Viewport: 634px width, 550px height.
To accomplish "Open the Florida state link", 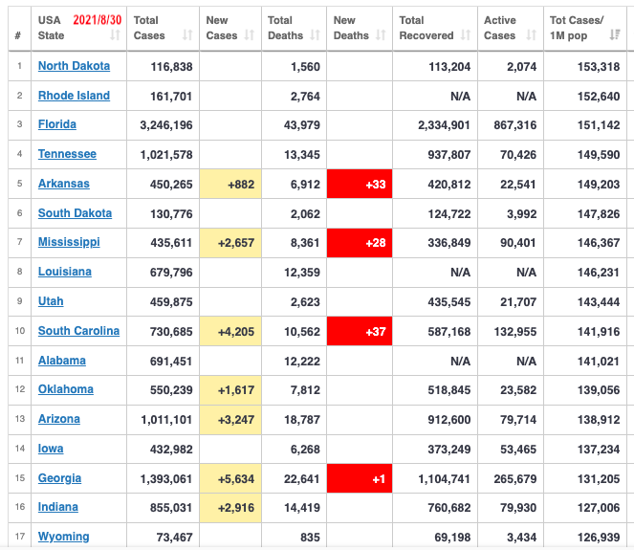I will click(57, 124).
